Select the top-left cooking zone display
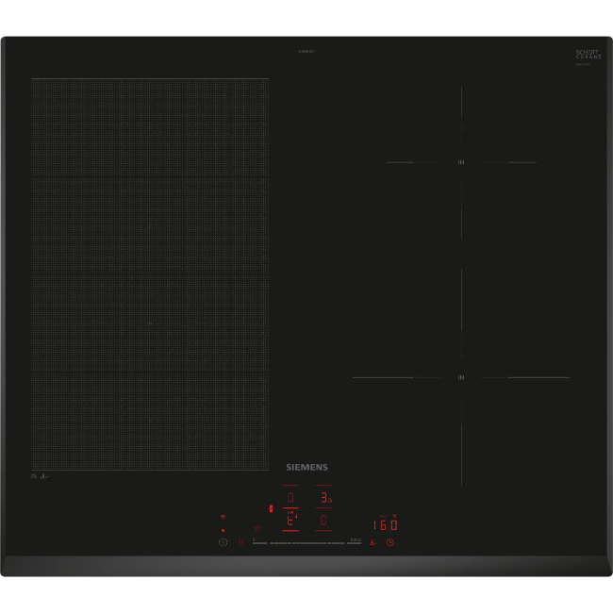Image resolution: width=613 pixels, height=613 pixels. tap(290, 497)
